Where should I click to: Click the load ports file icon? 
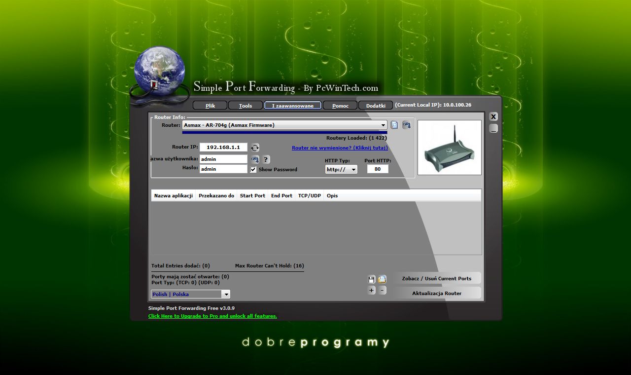382,279
